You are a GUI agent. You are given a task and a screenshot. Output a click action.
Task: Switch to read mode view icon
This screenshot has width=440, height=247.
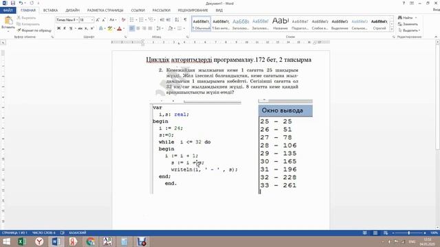pyautogui.click(x=365, y=233)
